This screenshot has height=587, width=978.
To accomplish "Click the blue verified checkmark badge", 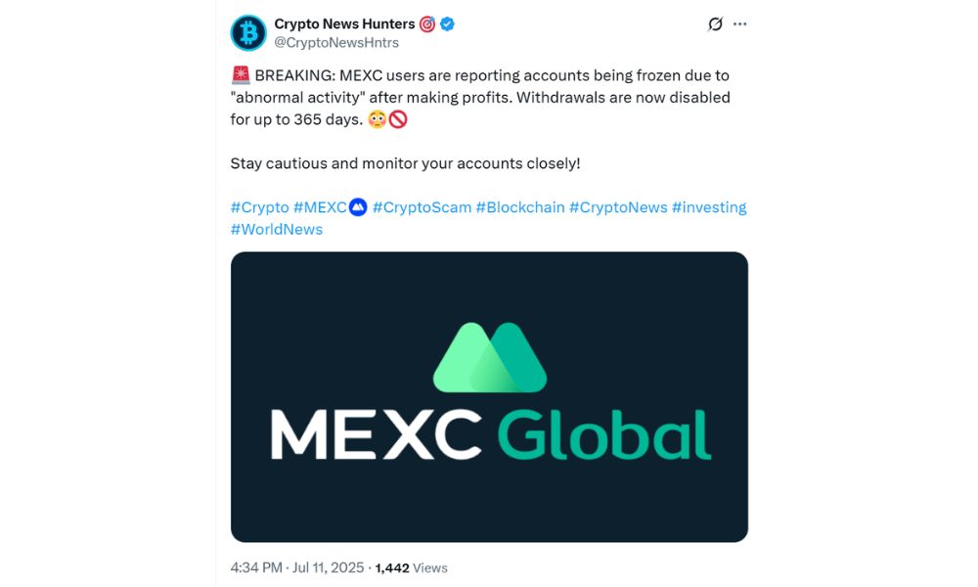I will [x=447, y=24].
